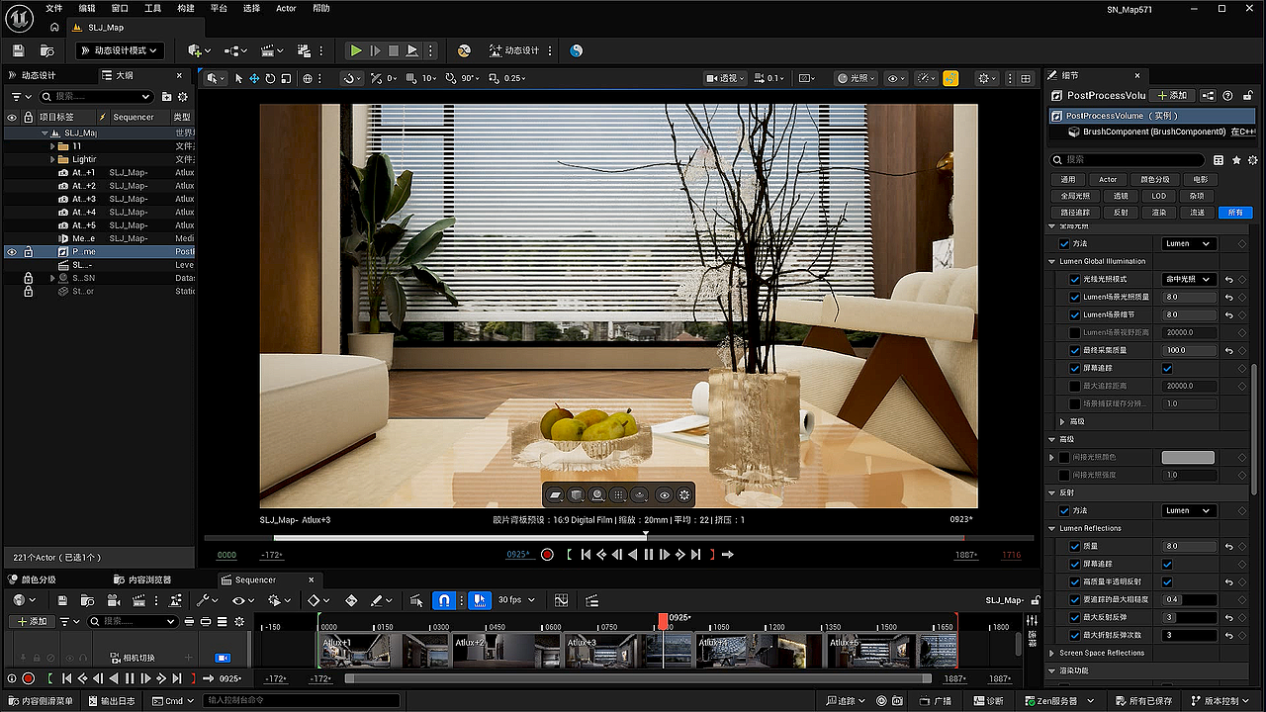The height and width of the screenshot is (712, 1266).
Task: Open the 输出日志 output log button
Action: pos(111,701)
